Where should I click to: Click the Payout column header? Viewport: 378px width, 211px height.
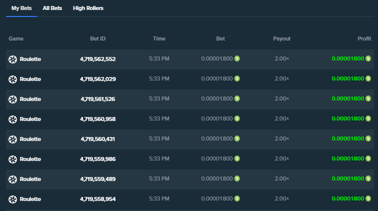click(x=282, y=38)
